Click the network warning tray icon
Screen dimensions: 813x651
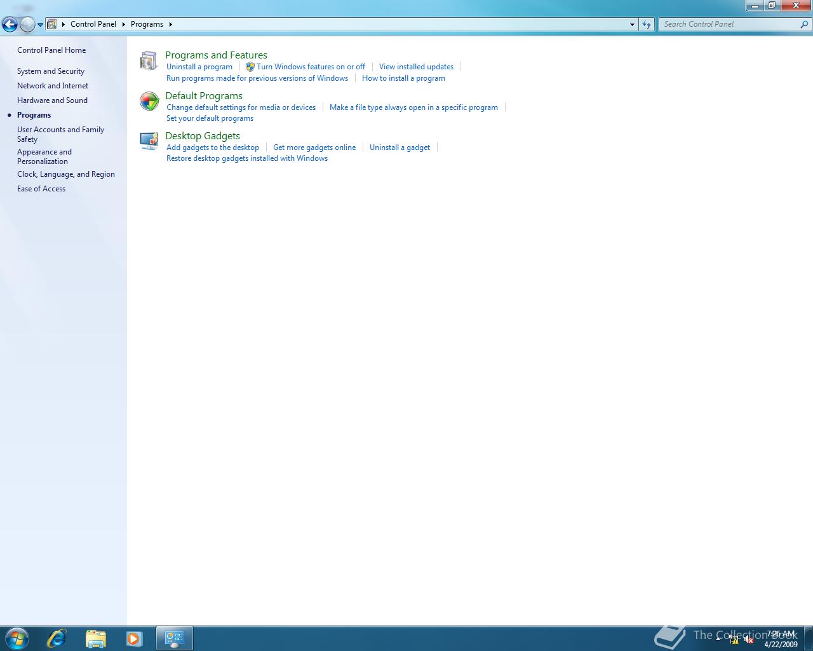(x=734, y=640)
